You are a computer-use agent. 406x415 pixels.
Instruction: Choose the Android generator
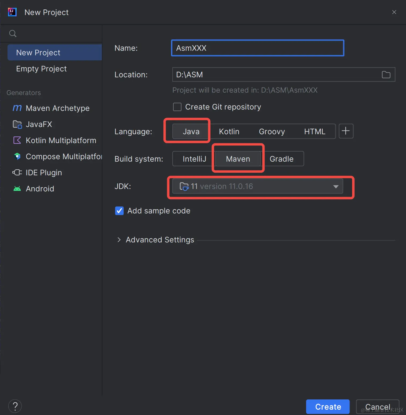click(55, 189)
